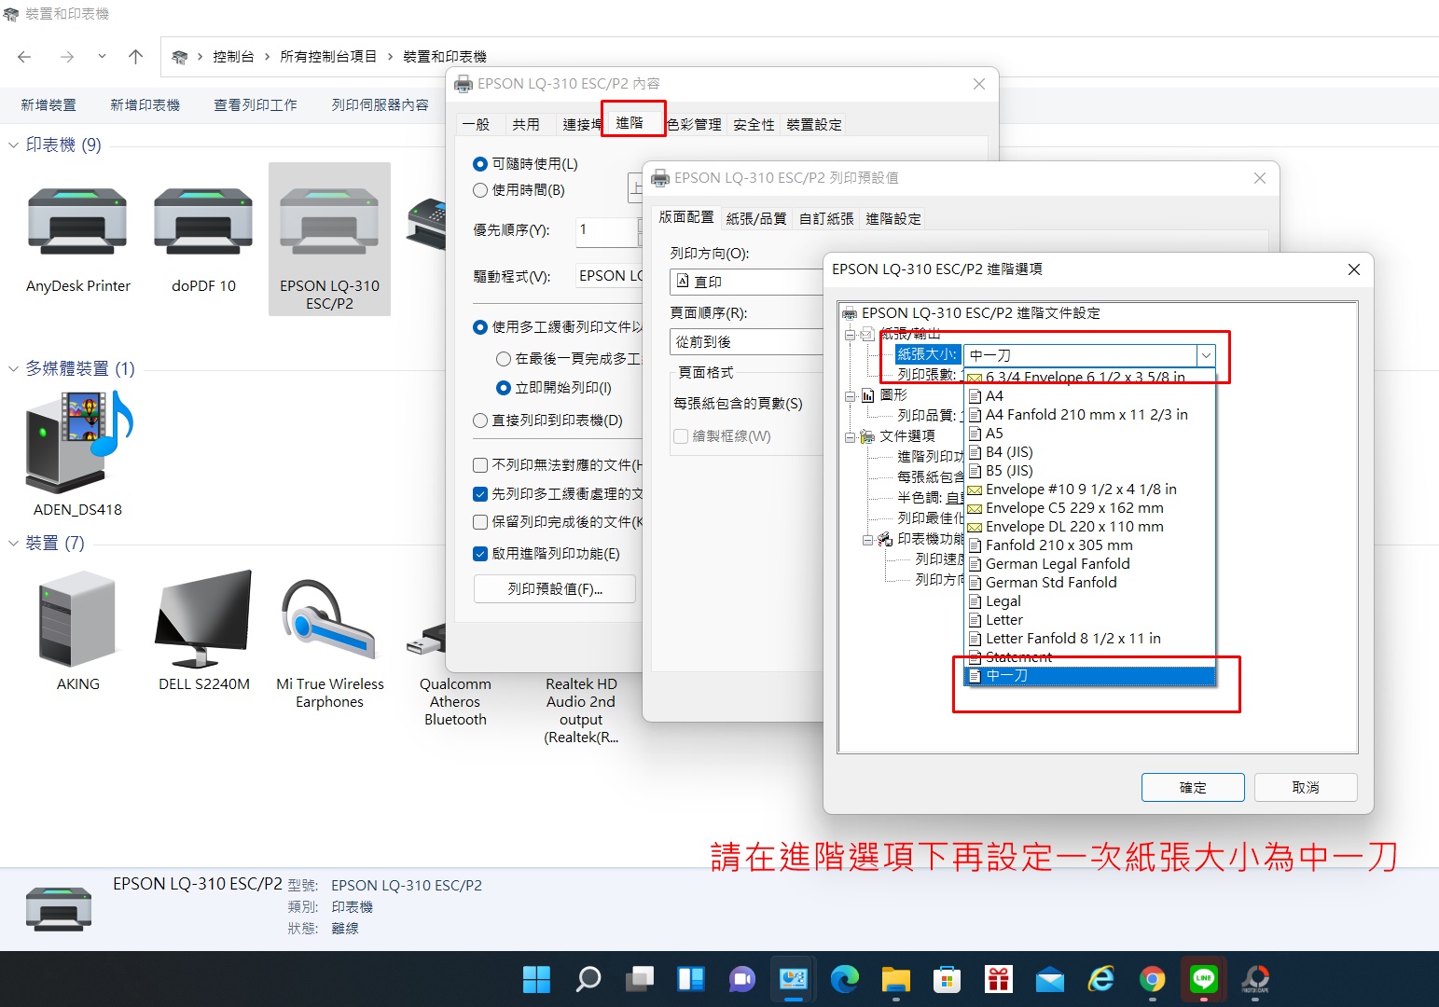1439x1007 pixels.
Task: Open recent locations dropdown chevron
Action: click(x=102, y=57)
